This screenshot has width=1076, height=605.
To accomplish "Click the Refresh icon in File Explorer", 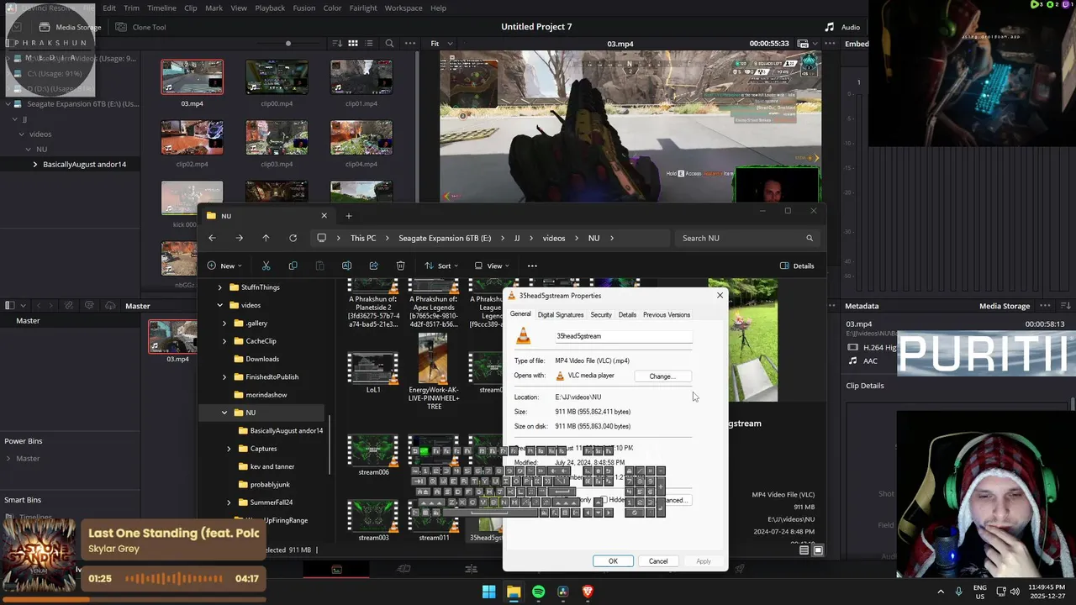I will [x=293, y=238].
